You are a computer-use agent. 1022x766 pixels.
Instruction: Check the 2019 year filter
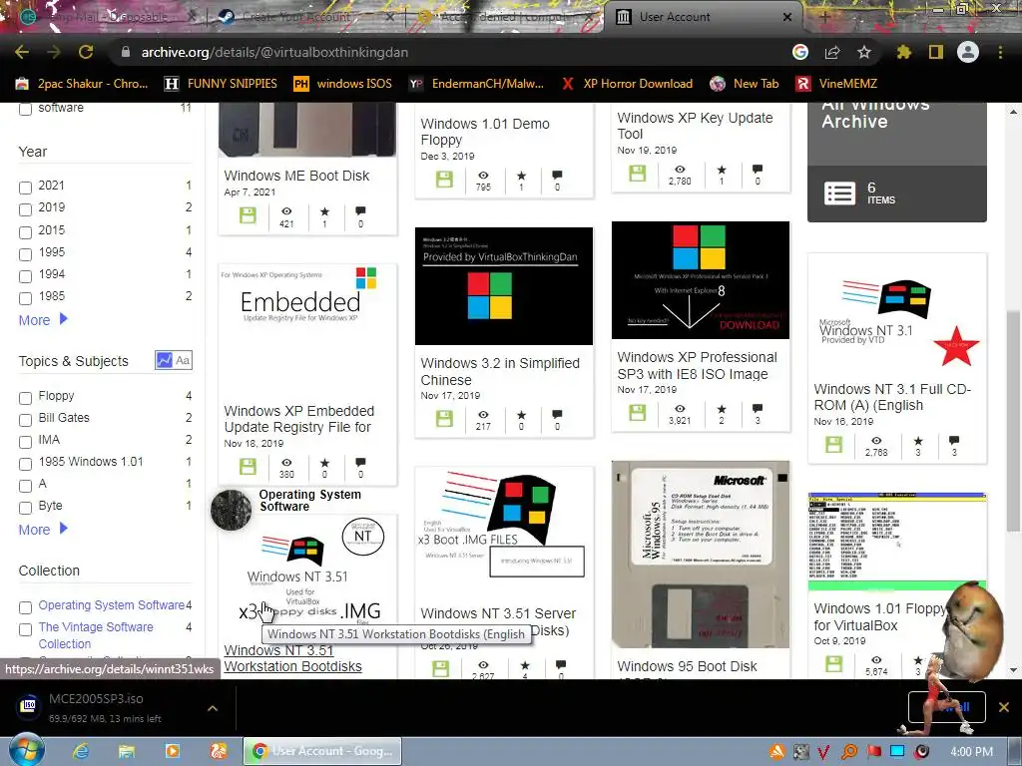25,209
